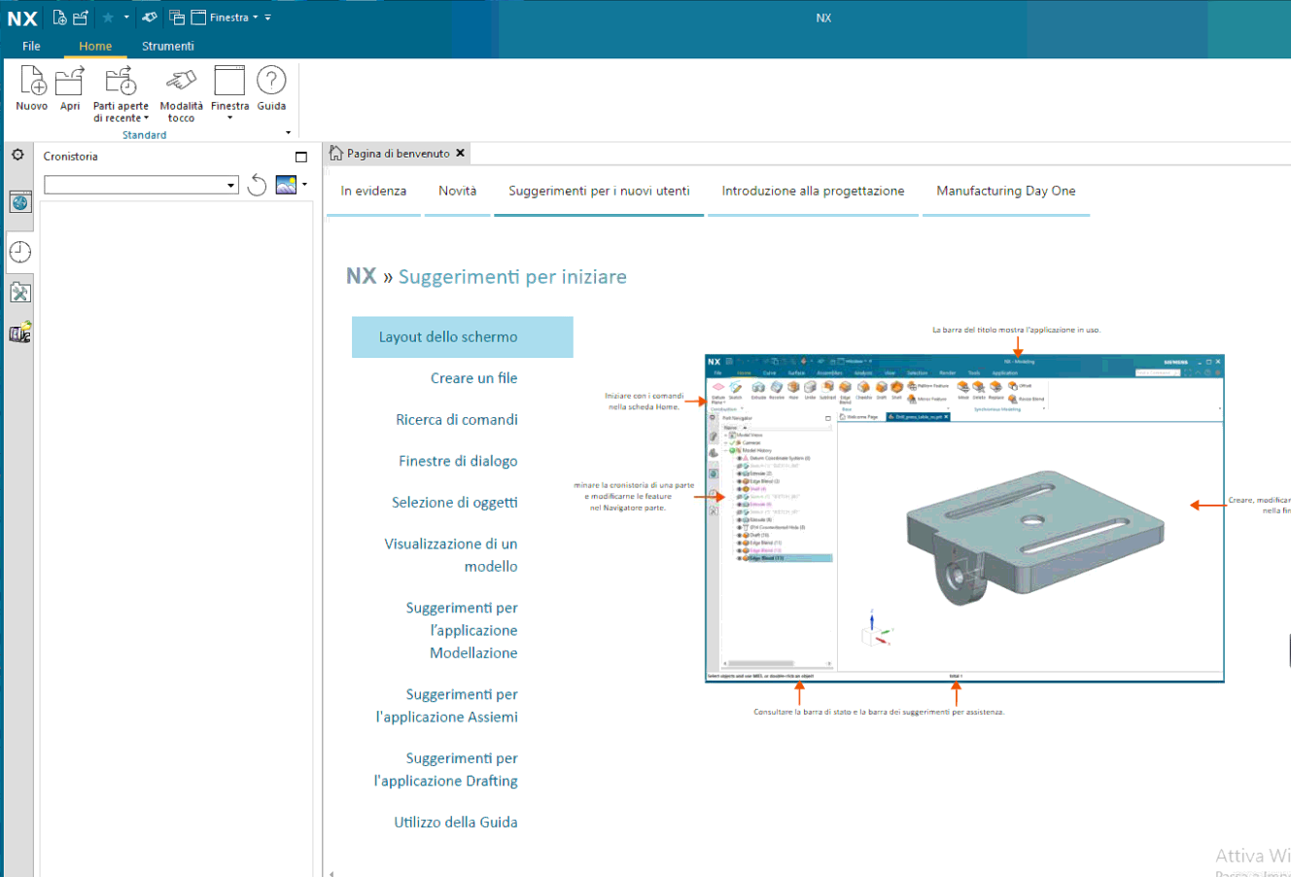Click the single window icon in the title bar

pos(198,18)
